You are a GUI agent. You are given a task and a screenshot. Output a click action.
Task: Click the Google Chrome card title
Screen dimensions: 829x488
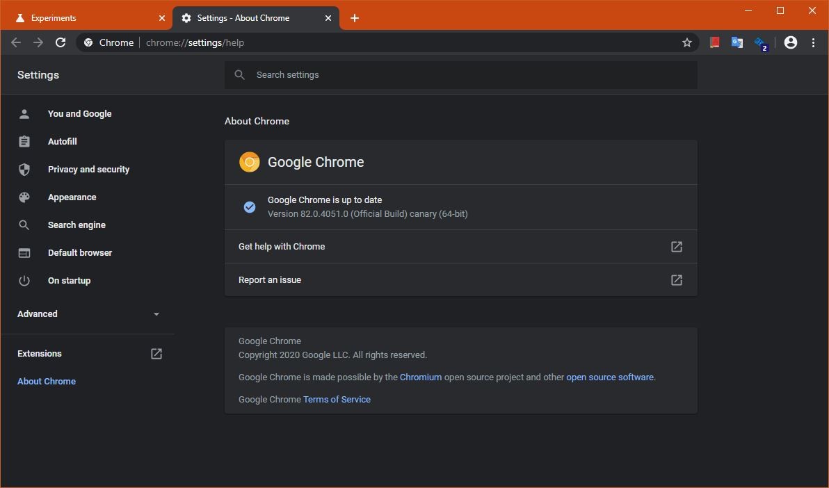point(316,162)
